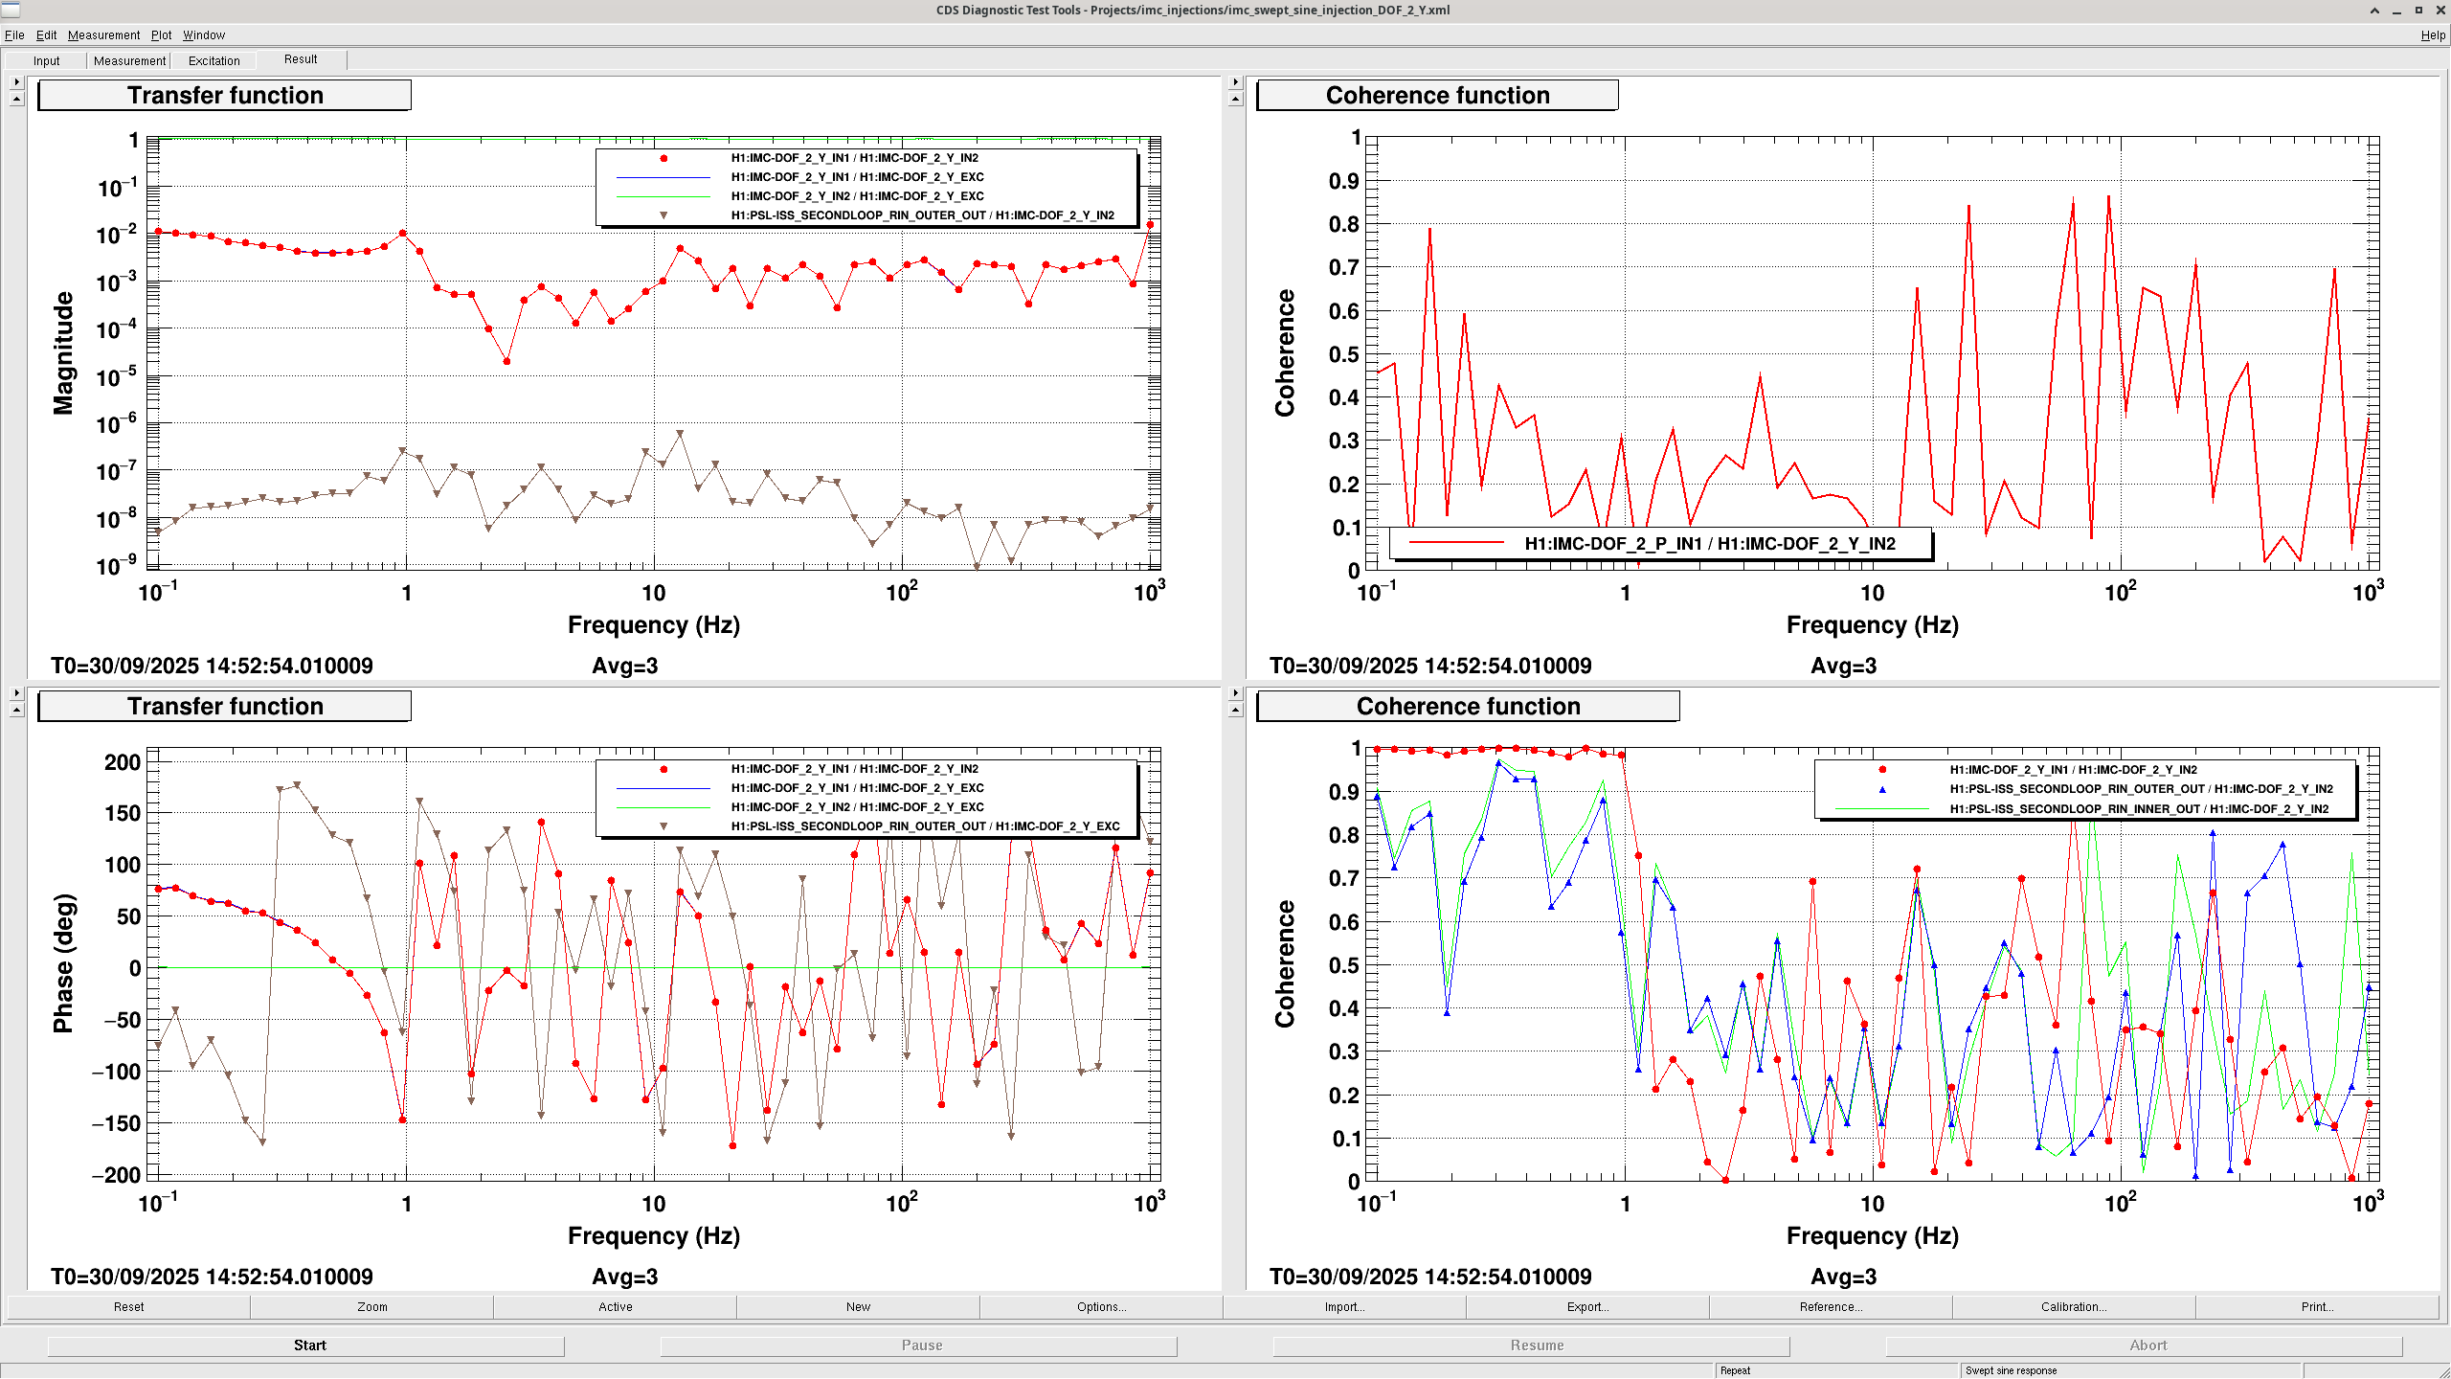This screenshot has height=1379, width=2451.
Task: Click right-arrow icon beside bottom-right Coherence plot
Action: [1235, 693]
